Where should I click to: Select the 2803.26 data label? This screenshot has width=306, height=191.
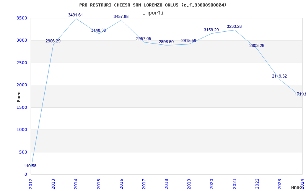click(257, 45)
